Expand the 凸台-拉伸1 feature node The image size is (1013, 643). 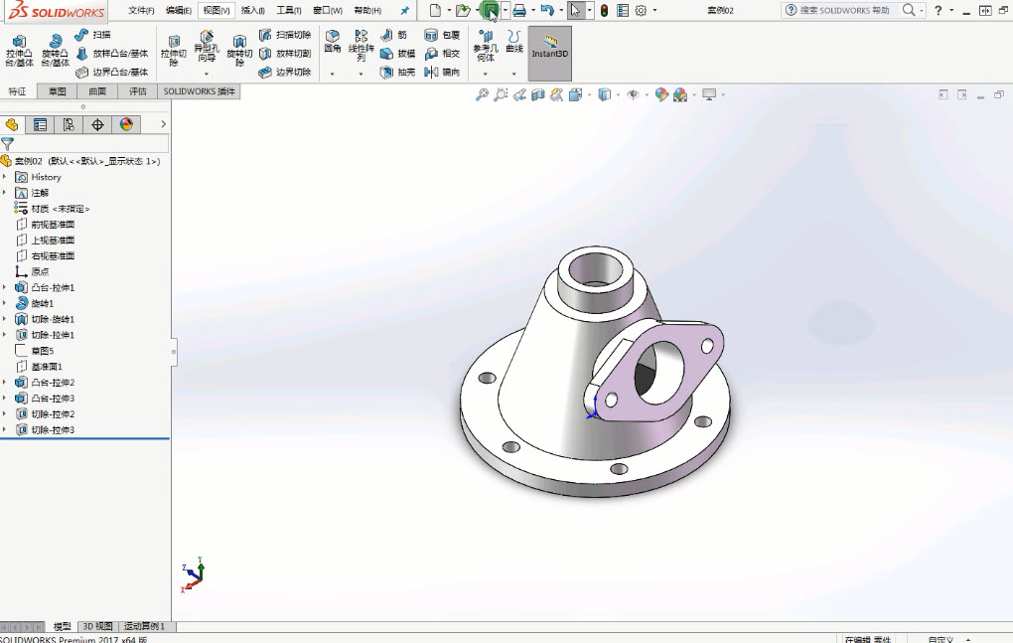[x=5, y=287]
